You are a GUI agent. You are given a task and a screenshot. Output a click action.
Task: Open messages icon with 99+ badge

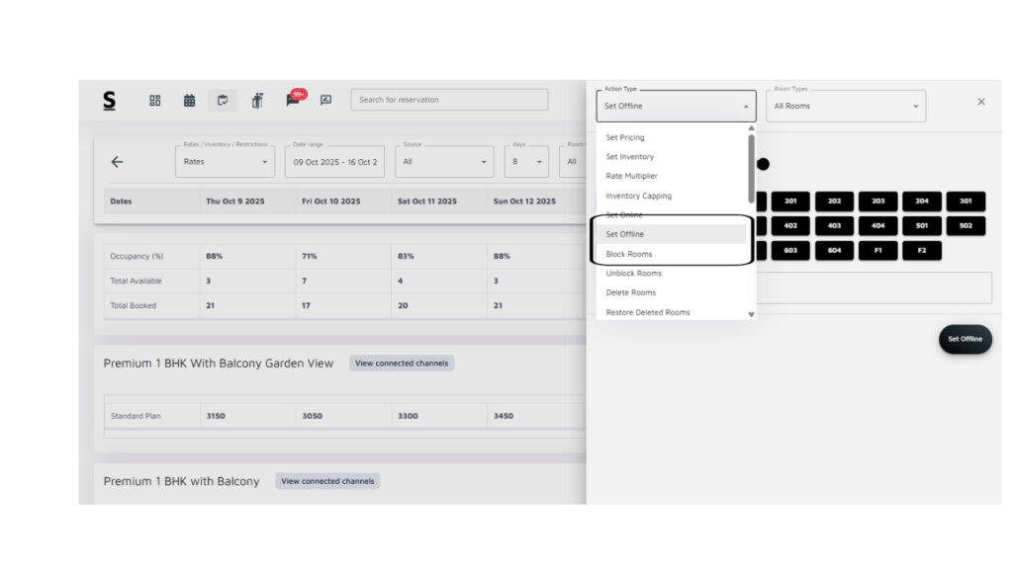point(293,99)
